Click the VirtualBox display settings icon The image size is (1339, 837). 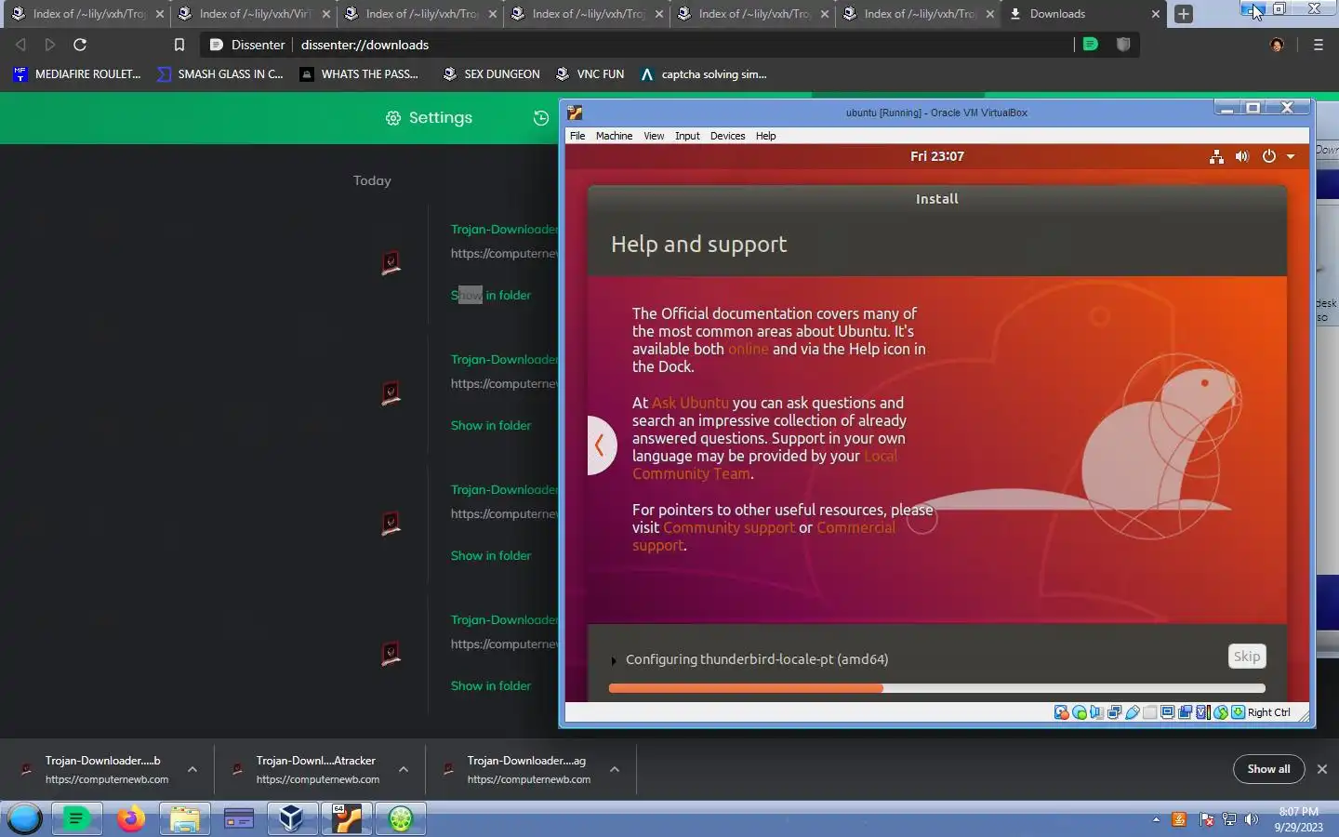[x=1167, y=712]
